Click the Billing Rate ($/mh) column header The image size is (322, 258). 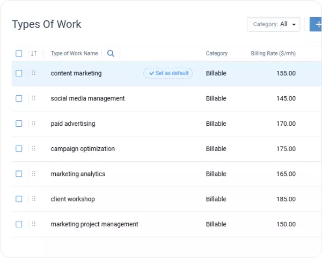click(x=273, y=54)
